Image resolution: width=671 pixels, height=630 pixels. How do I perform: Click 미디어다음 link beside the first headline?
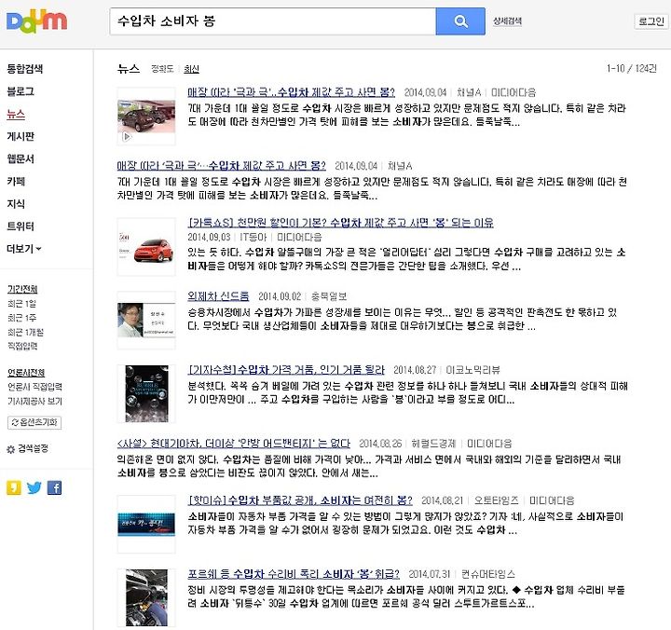tap(514, 92)
